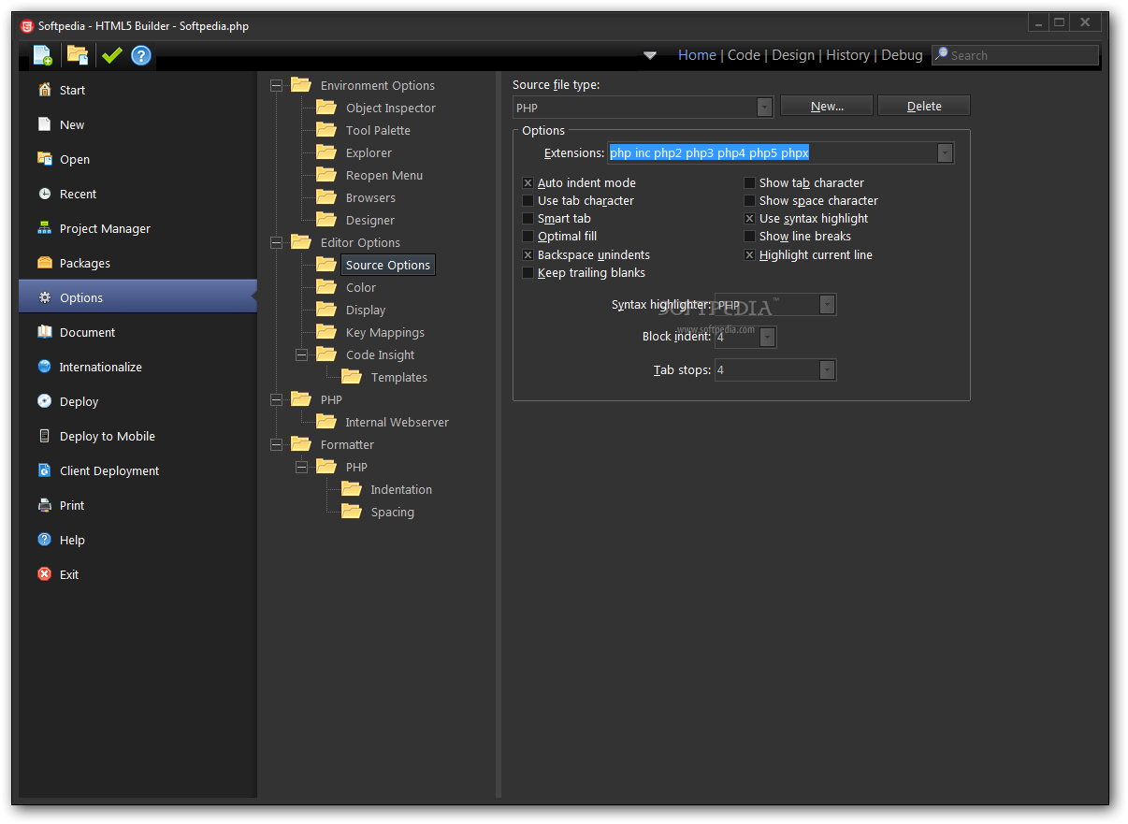1128x824 pixels.
Task: Open Block indent dropdown
Action: tap(768, 337)
